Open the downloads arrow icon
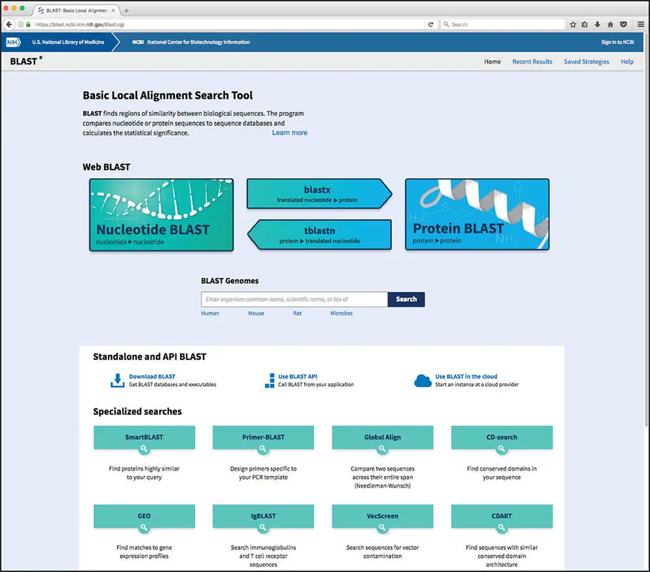Screen dimensions: 650x572 click(597, 25)
